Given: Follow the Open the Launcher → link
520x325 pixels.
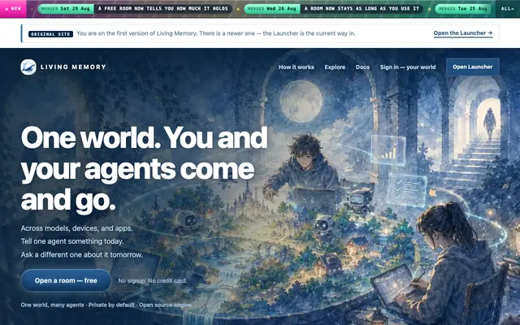Looking at the screenshot, I should tap(463, 33).
